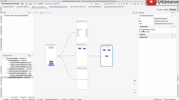Click the Make Project hammer icon
179x100 pixels.
[x=91, y=4]
